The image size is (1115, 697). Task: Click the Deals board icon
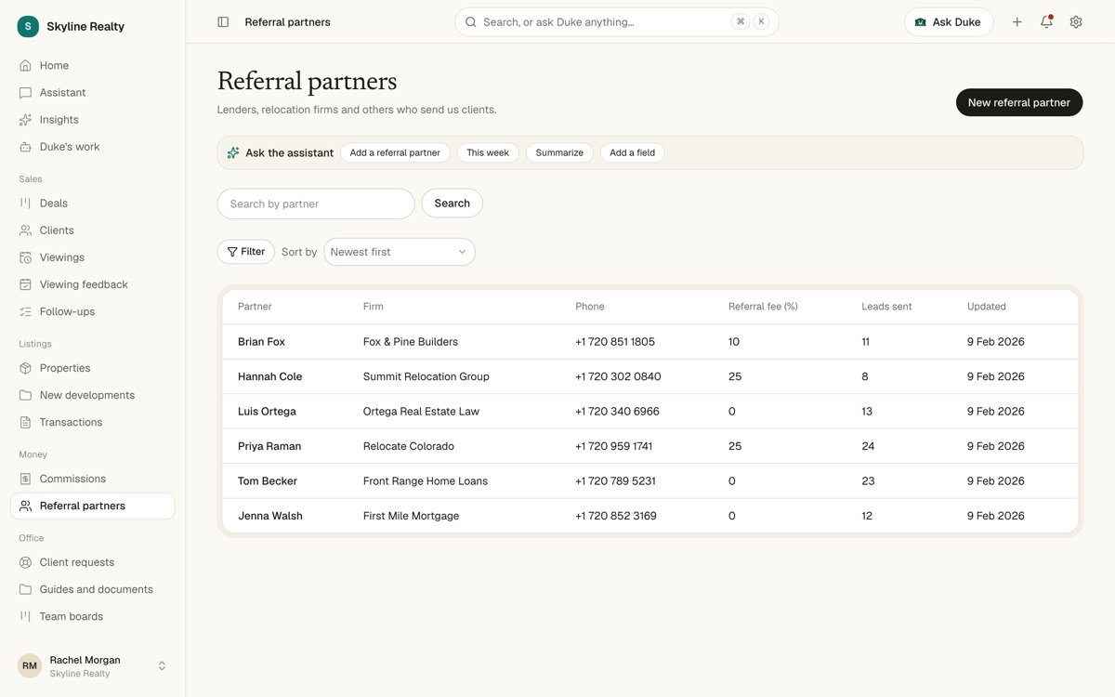pos(25,203)
